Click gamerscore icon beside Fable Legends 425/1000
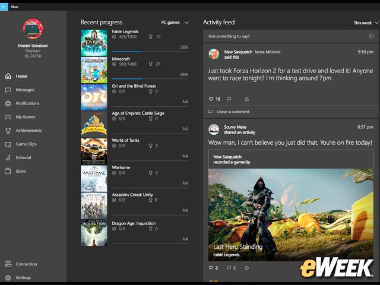Image resolution: width=380 pixels, height=285 pixels. tap(114, 37)
